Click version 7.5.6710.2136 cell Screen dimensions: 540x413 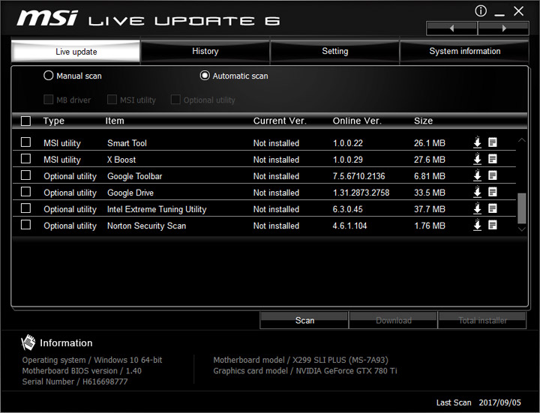pyautogui.click(x=358, y=176)
